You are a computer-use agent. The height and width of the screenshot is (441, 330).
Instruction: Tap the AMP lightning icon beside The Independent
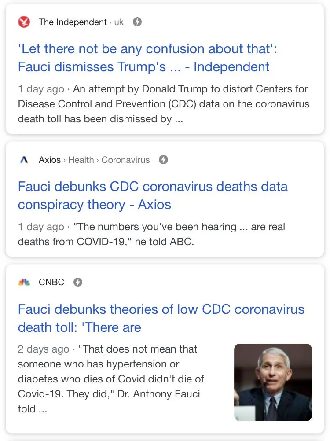pos(137,22)
